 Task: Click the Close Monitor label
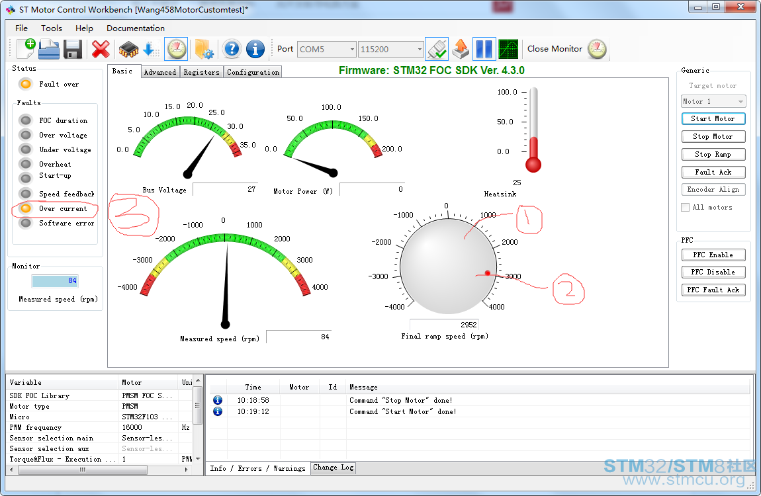pos(555,49)
